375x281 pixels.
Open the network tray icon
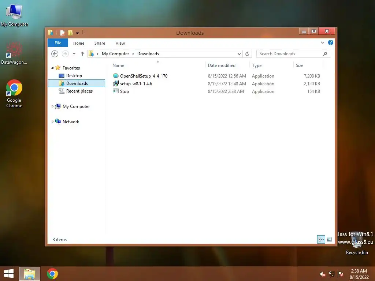[x=332, y=274]
